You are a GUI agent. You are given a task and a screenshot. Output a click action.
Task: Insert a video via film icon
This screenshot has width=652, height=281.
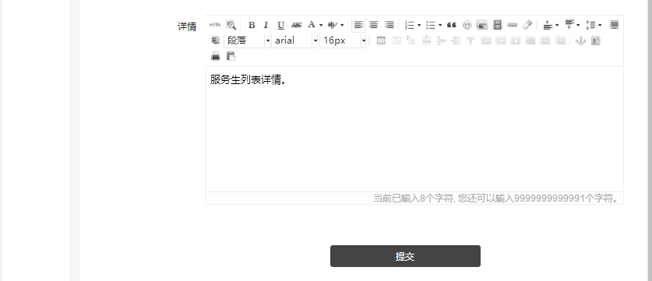click(497, 25)
